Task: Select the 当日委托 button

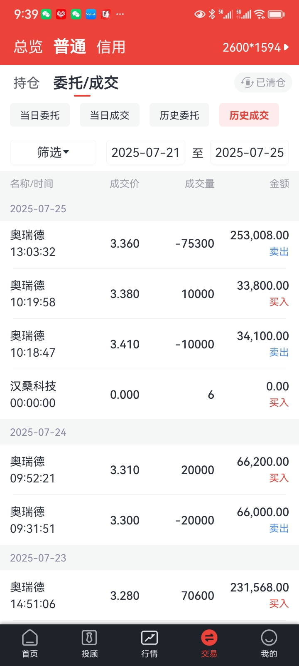Action: click(x=40, y=115)
